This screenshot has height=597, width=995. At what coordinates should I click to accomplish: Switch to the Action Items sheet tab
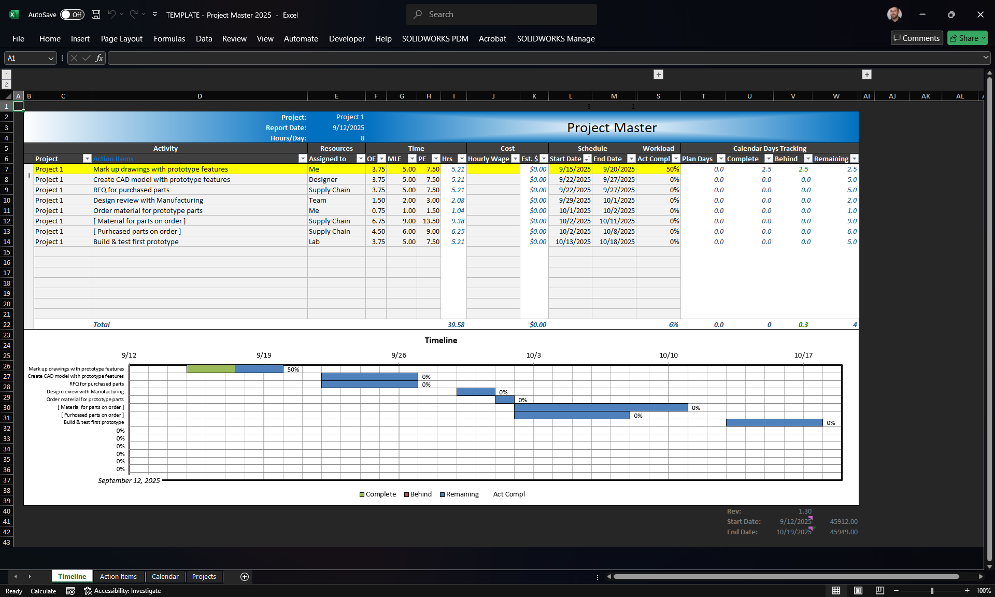(118, 576)
